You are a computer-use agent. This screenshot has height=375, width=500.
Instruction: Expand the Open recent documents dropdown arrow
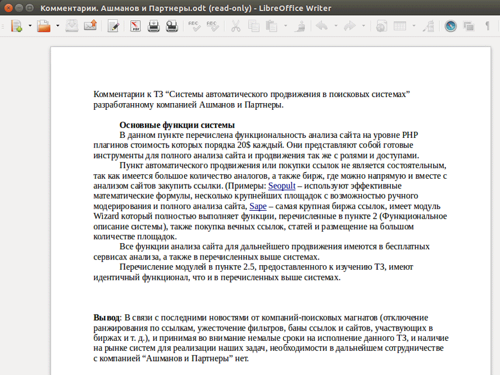[x=58, y=26]
